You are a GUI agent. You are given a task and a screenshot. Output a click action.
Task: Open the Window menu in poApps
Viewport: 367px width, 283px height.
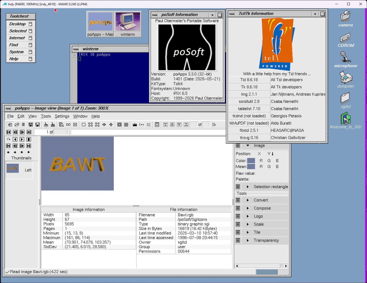pyautogui.click(x=80, y=116)
